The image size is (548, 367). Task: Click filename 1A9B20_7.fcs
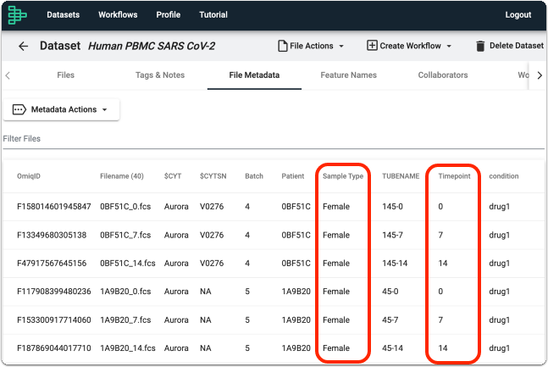click(x=125, y=320)
